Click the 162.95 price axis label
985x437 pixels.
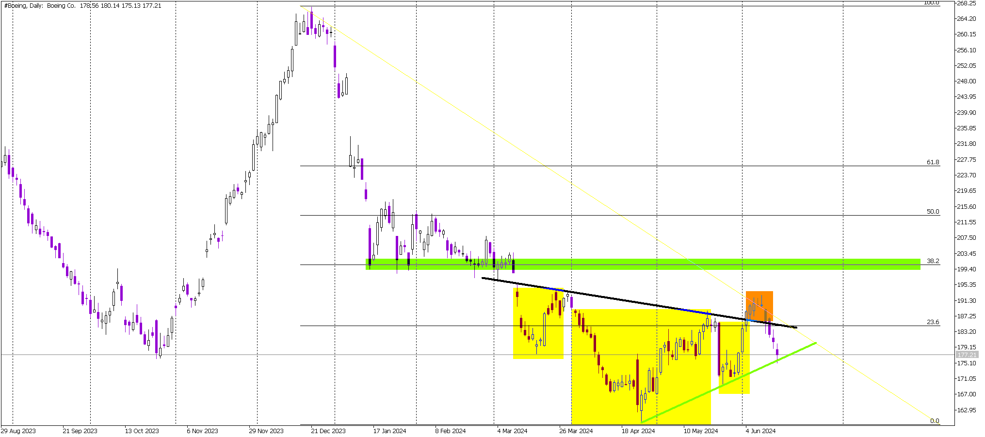(966, 410)
